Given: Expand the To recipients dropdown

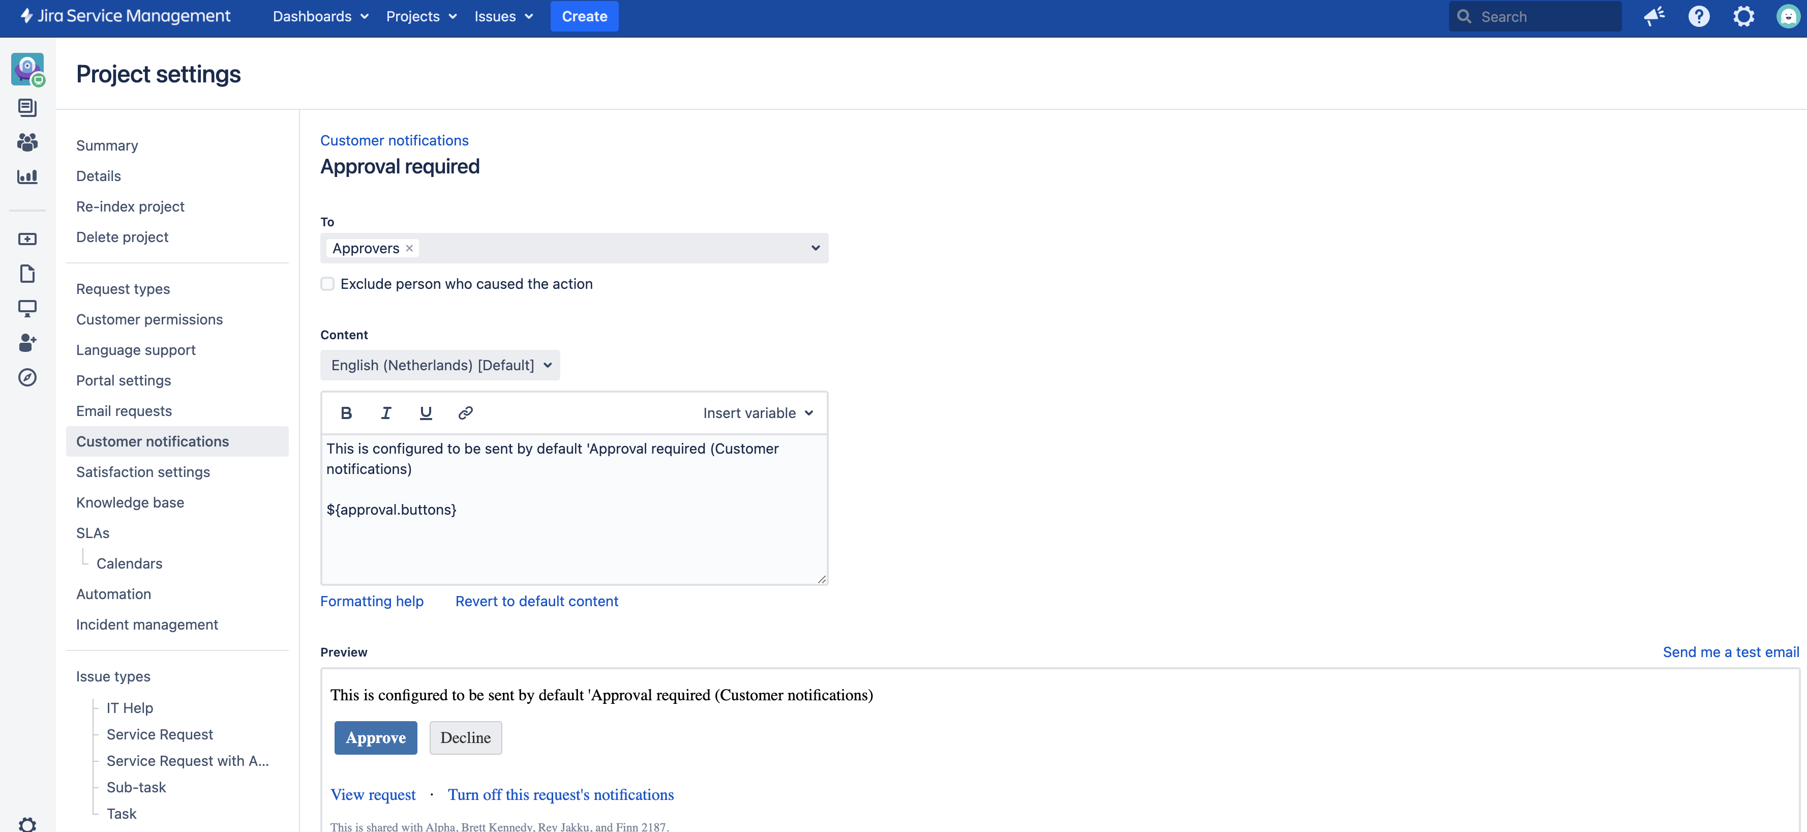Looking at the screenshot, I should 815,248.
